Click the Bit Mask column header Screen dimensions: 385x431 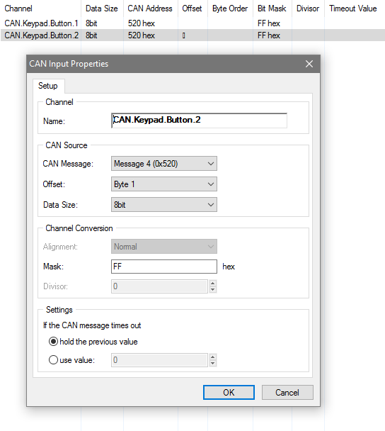[272, 9]
